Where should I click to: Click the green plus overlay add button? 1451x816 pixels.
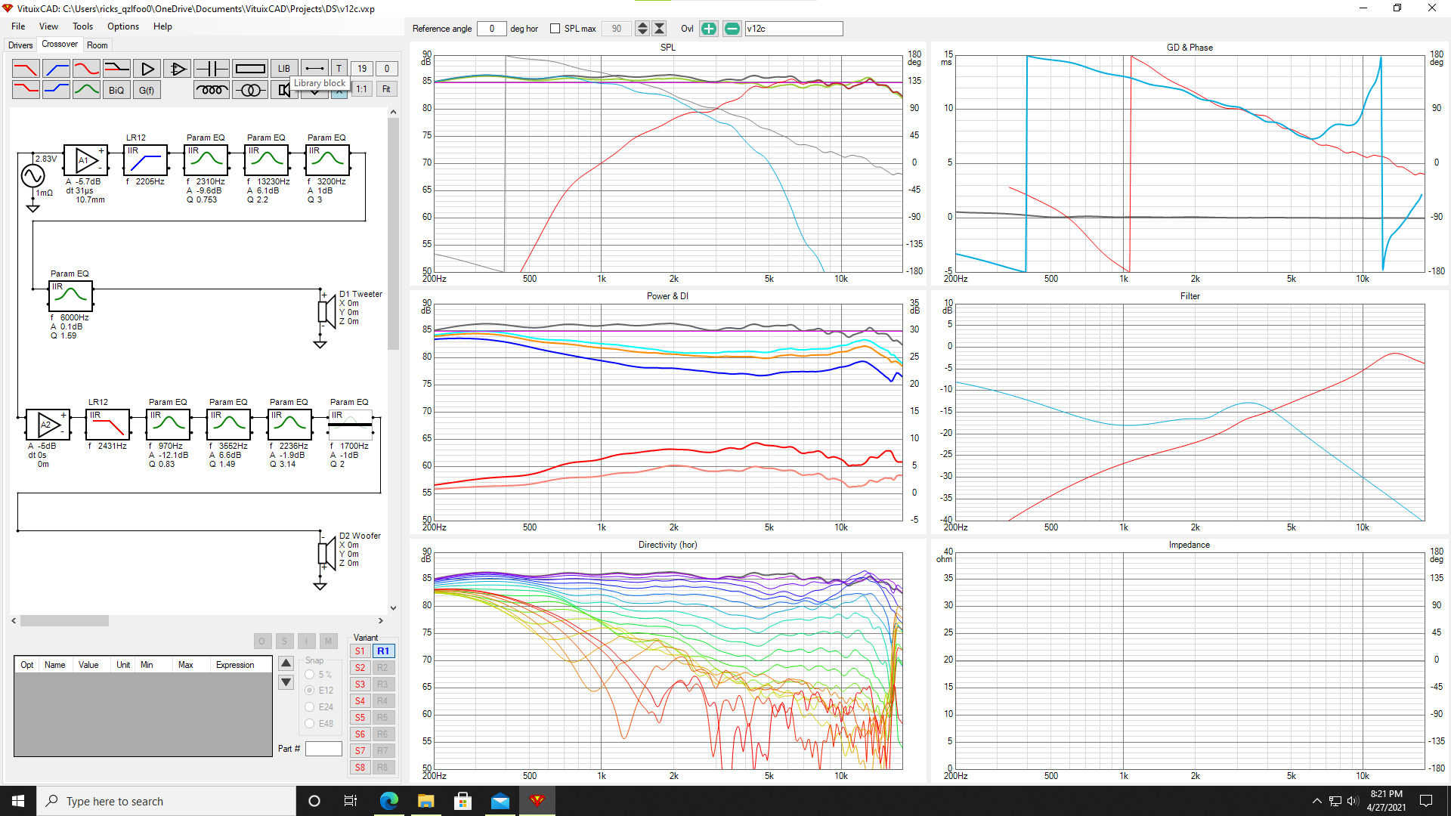point(709,29)
